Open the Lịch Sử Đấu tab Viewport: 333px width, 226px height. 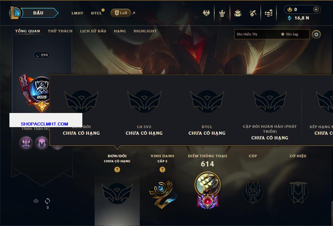tap(93, 31)
